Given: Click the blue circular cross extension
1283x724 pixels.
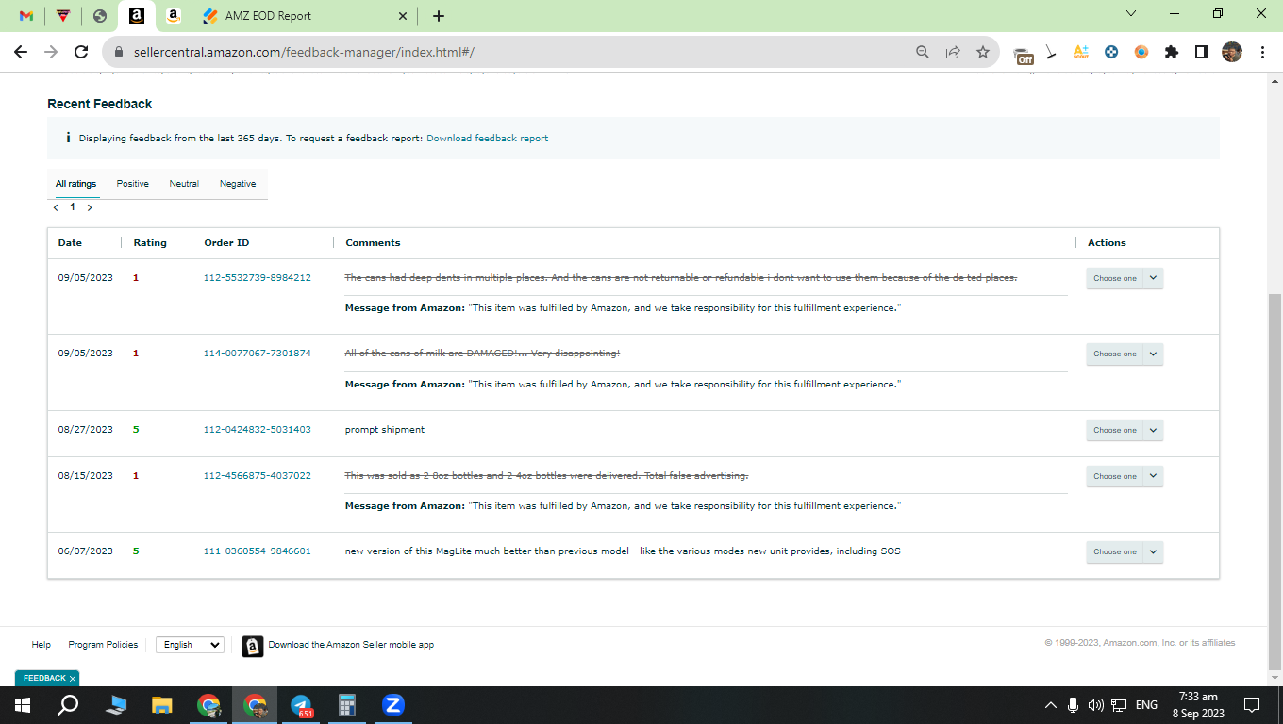Looking at the screenshot, I should pyautogui.click(x=1111, y=52).
